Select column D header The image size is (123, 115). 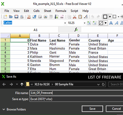pos(78,36)
